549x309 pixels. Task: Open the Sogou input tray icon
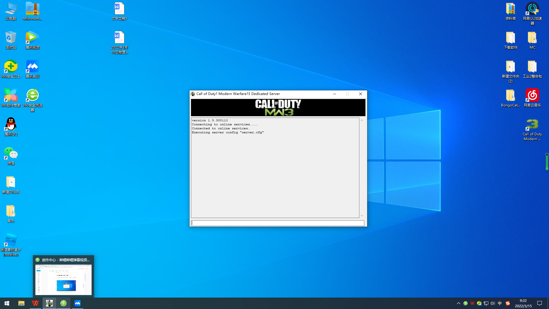(x=508, y=303)
